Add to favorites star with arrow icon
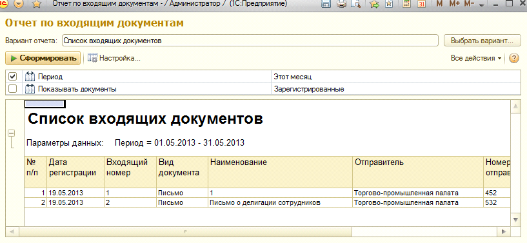 pos(374,5)
